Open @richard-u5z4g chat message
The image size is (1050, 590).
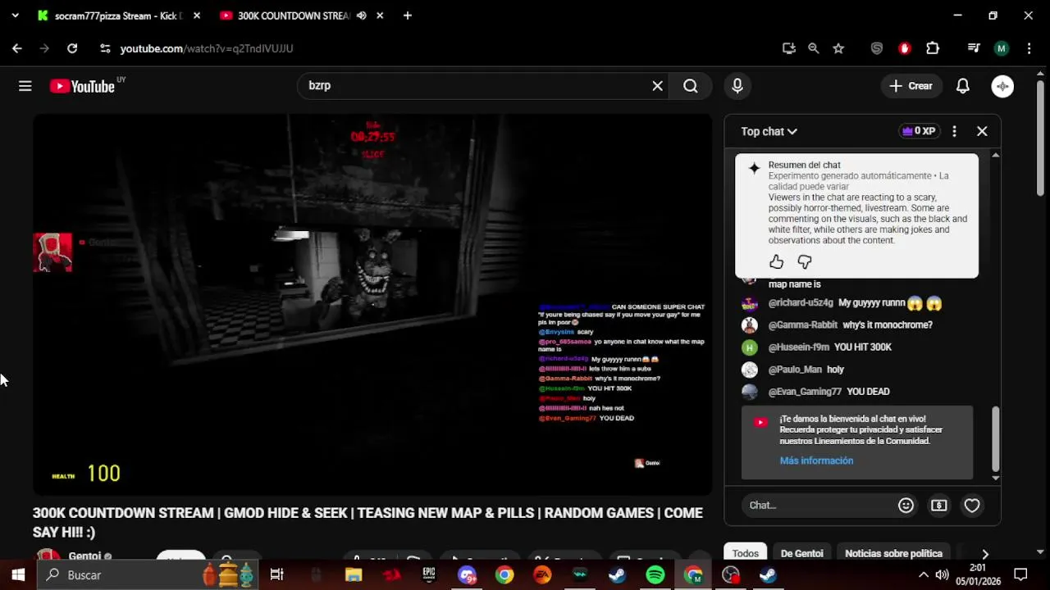click(x=842, y=303)
